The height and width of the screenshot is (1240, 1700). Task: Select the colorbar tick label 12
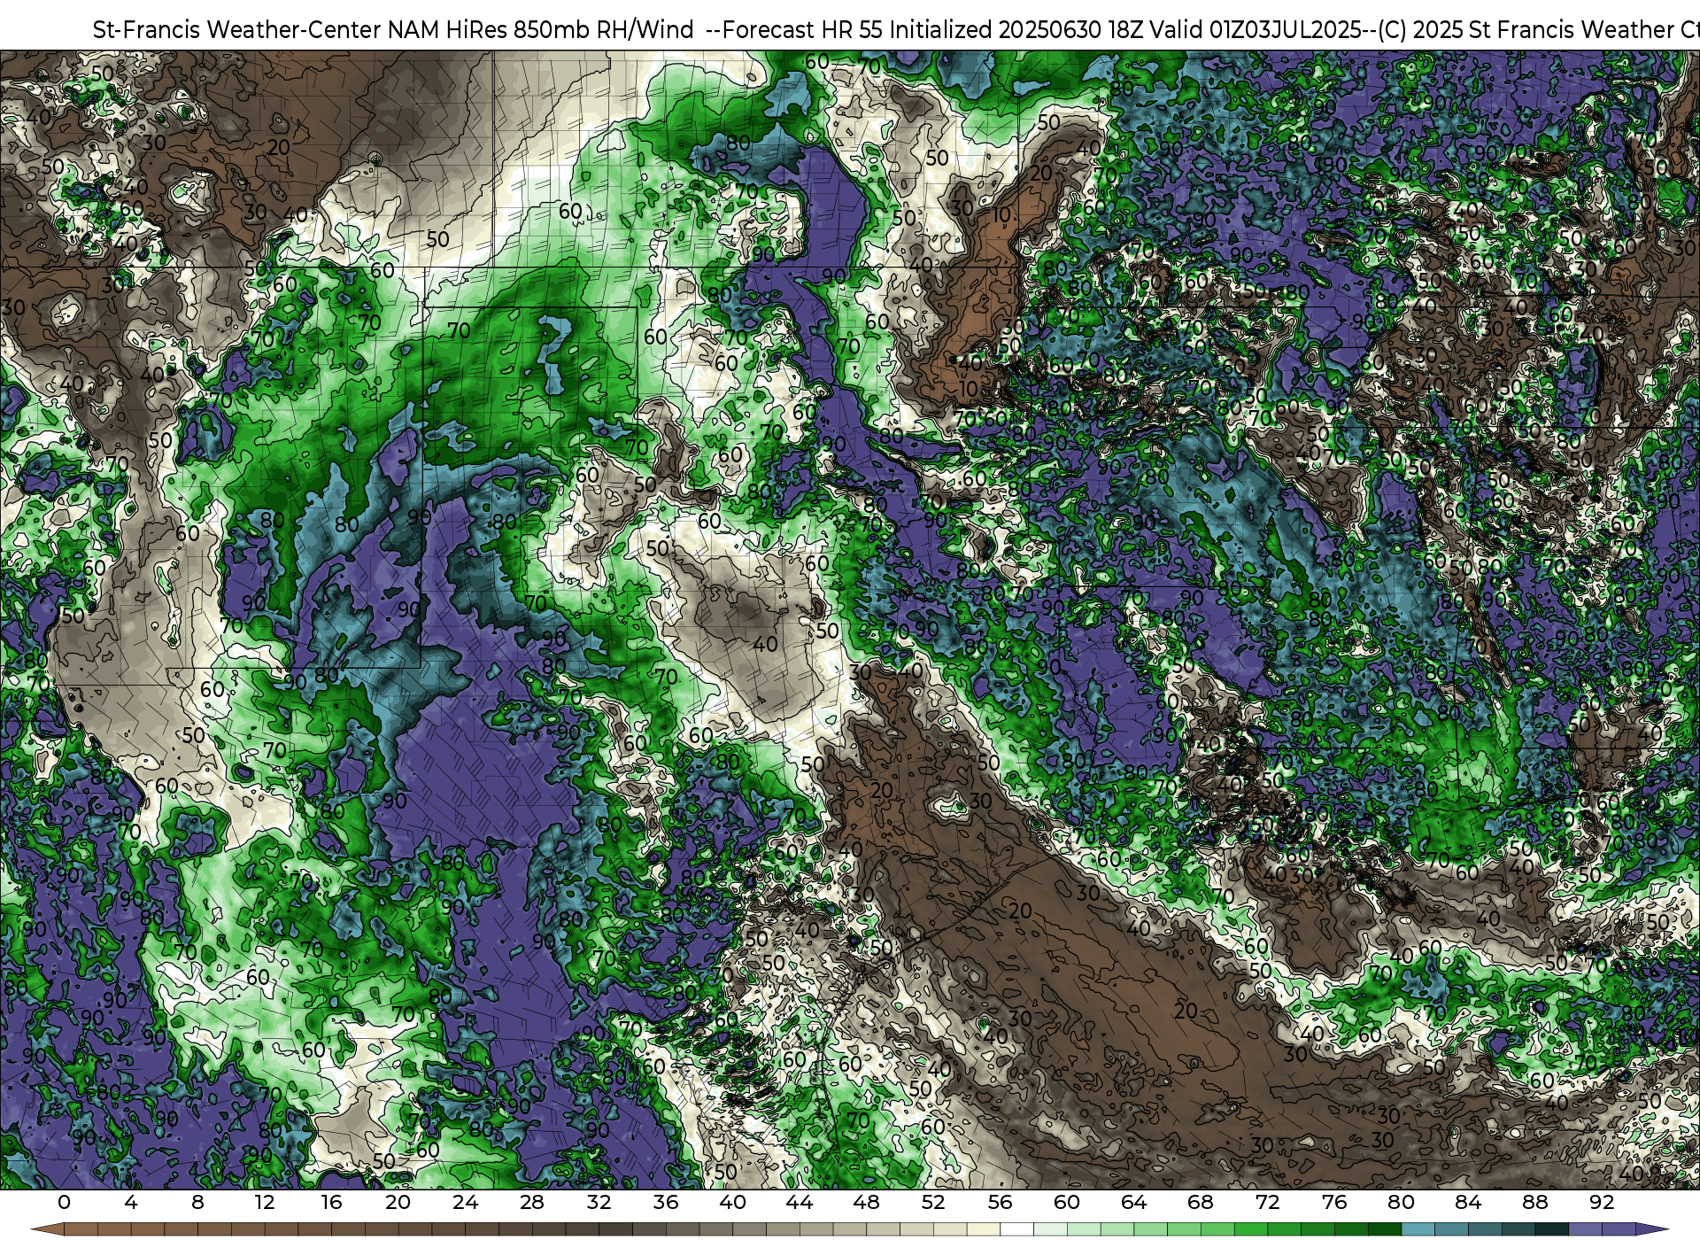click(x=265, y=1202)
